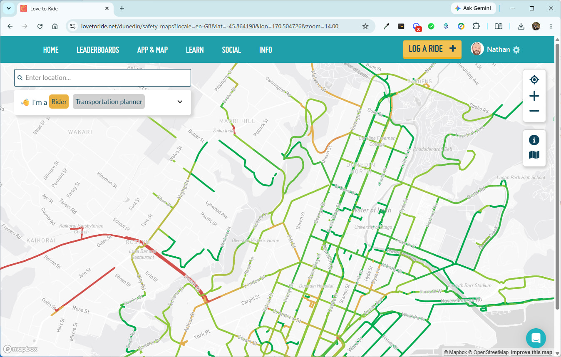Open the map info icon

(x=534, y=140)
